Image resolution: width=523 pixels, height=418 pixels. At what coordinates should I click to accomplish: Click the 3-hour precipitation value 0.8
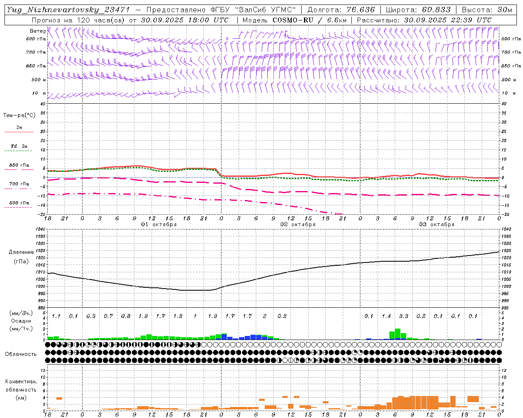click(126, 316)
